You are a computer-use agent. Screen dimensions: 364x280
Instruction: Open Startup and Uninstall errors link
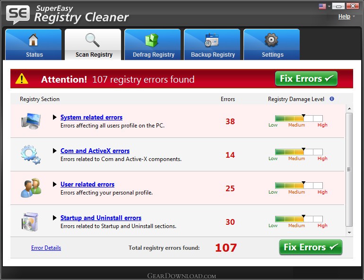pyautogui.click(x=101, y=218)
